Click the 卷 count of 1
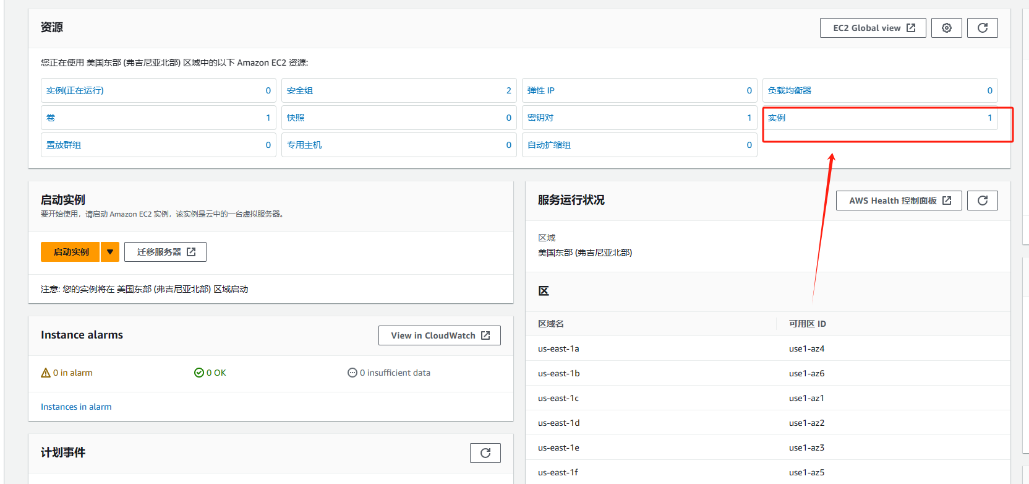 [x=268, y=118]
